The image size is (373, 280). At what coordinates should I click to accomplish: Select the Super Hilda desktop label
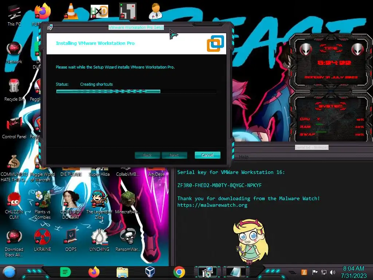point(99,174)
